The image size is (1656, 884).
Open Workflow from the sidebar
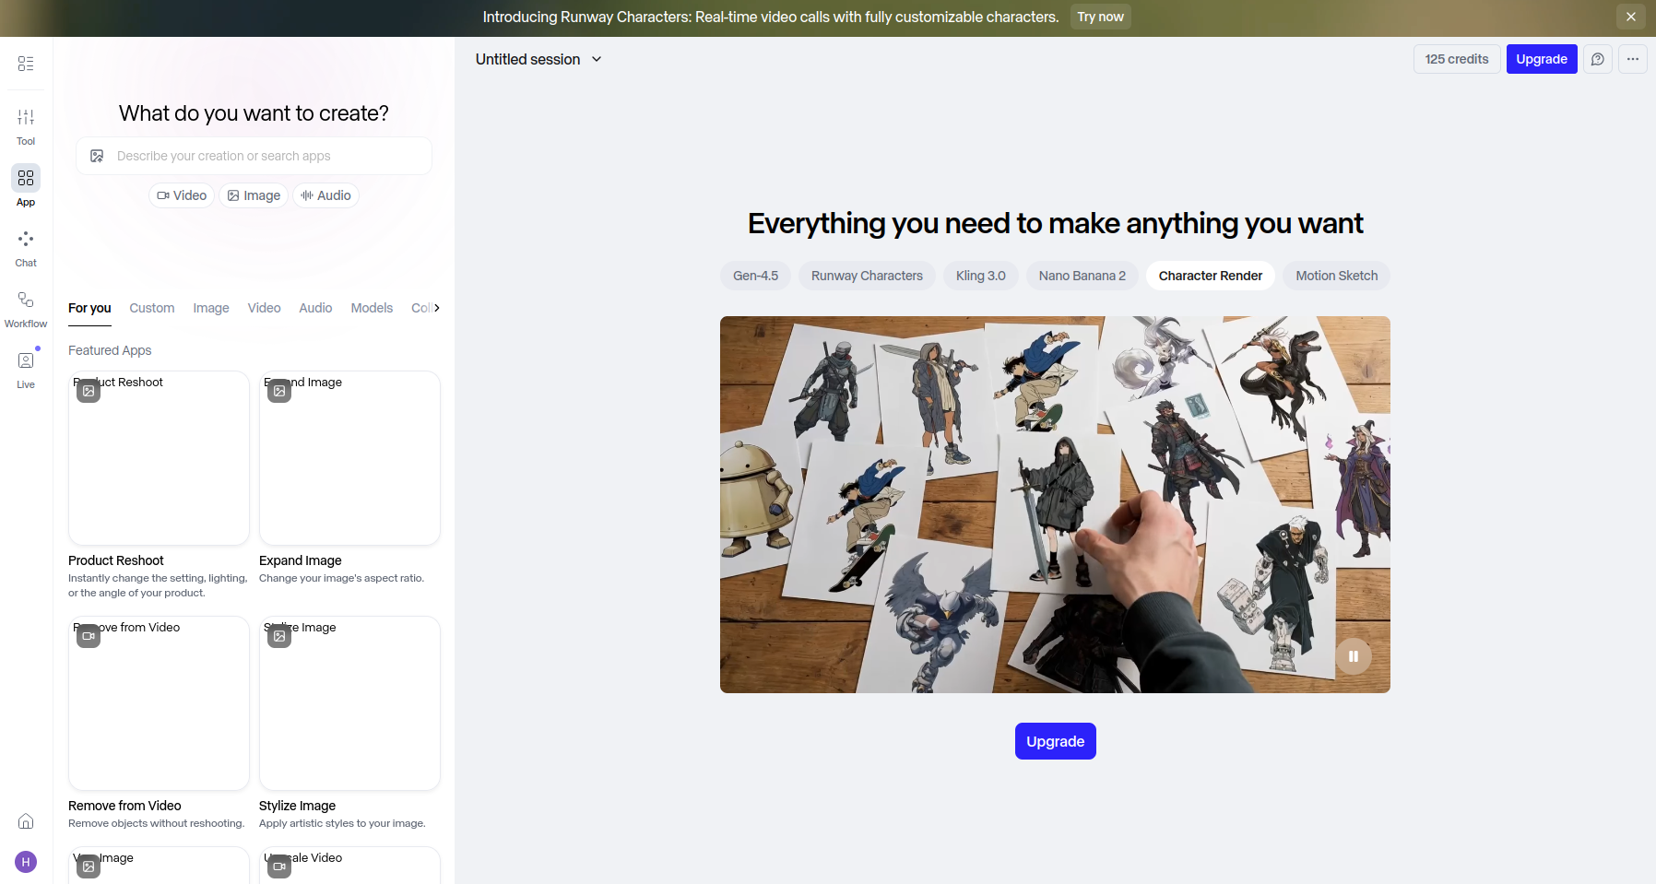click(x=26, y=308)
